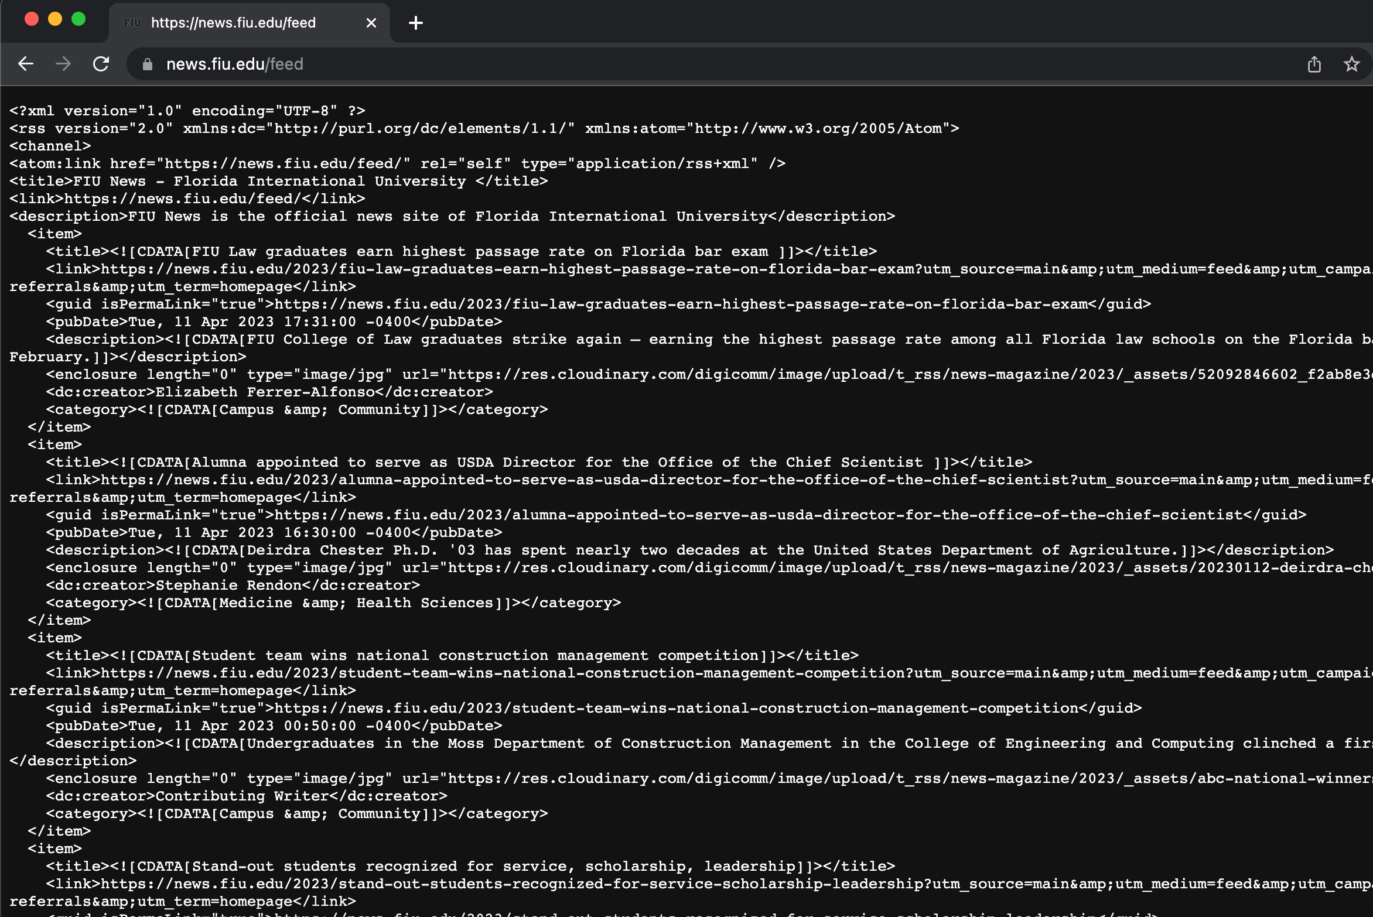Click dc:creator Elizabeth Ferrer-Alfonso line

[x=269, y=392]
